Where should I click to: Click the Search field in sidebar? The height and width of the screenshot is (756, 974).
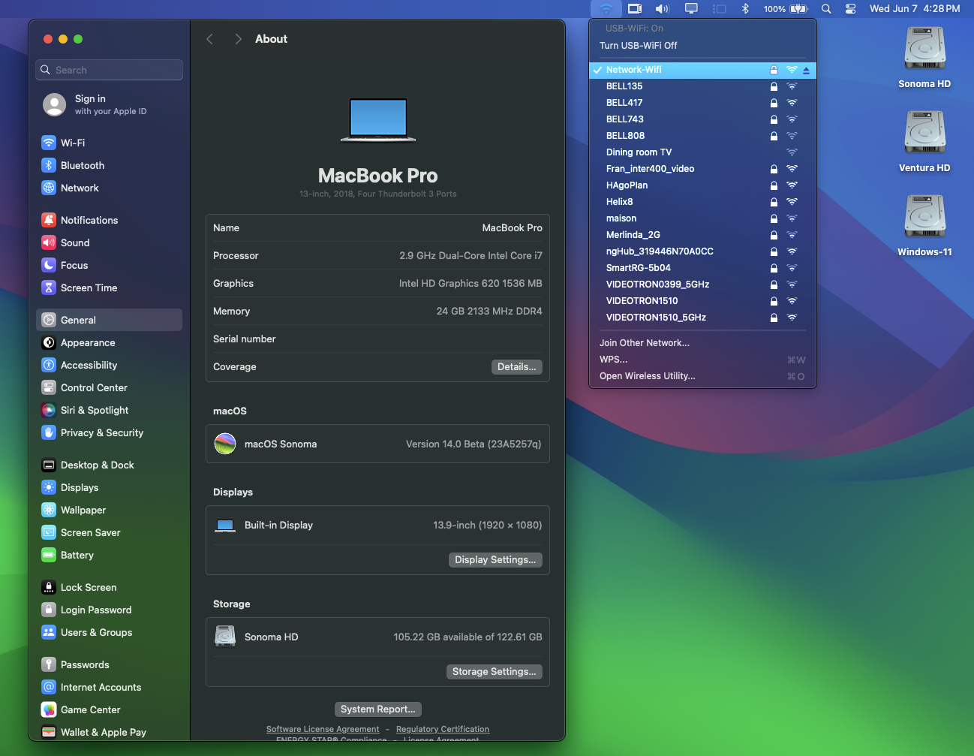point(110,70)
